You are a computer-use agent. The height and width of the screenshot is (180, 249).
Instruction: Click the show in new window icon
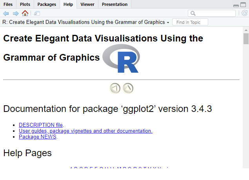point(37,13)
